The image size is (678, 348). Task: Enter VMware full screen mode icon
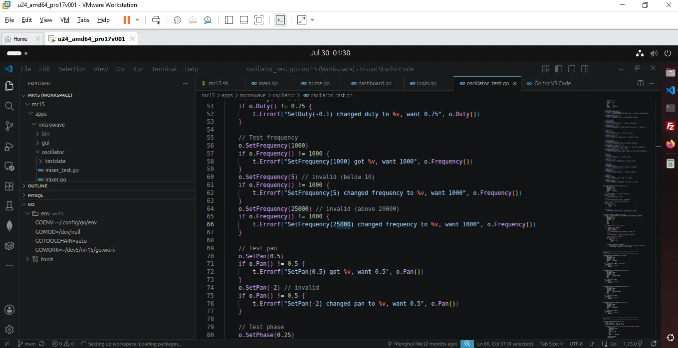coord(301,20)
